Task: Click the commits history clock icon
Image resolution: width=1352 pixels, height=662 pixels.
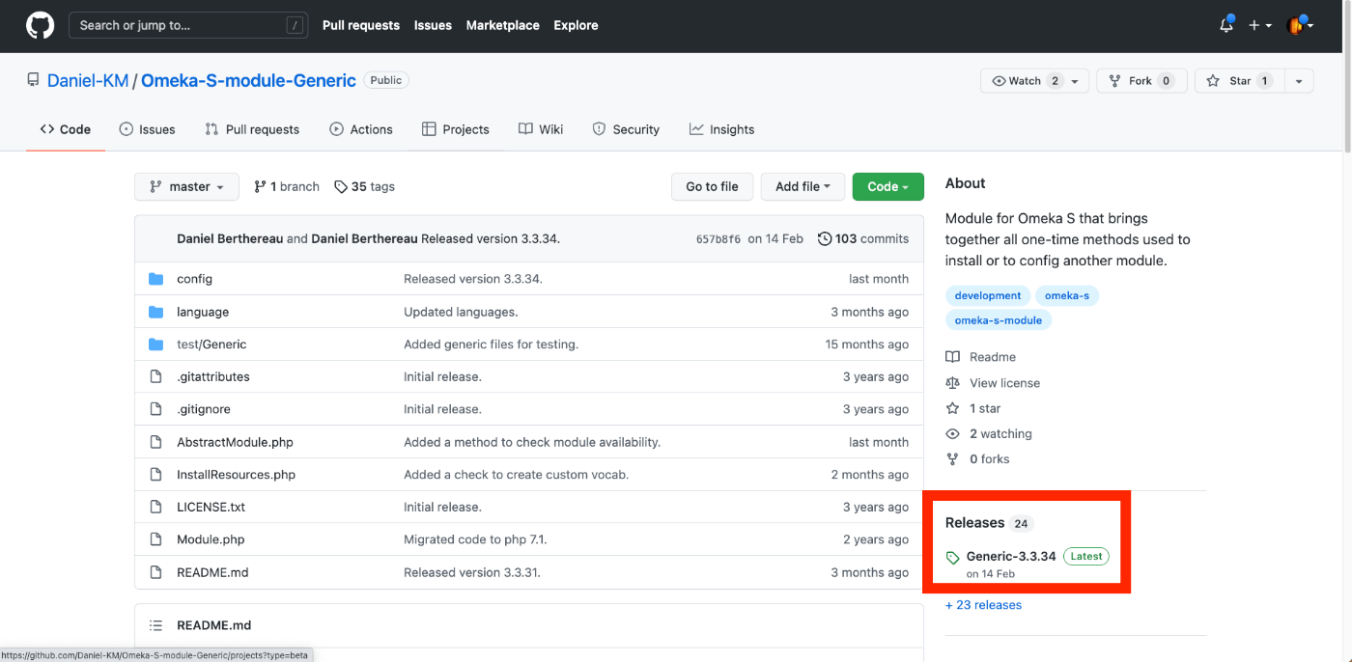Action: point(825,238)
